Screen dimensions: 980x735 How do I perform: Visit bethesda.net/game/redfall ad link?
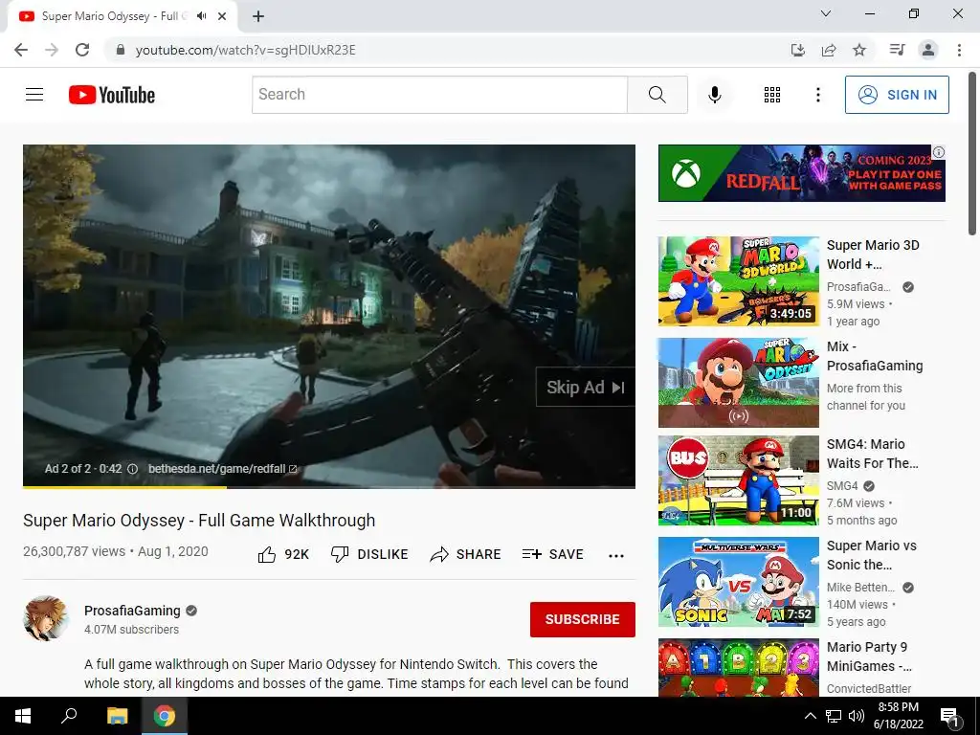[x=222, y=469]
